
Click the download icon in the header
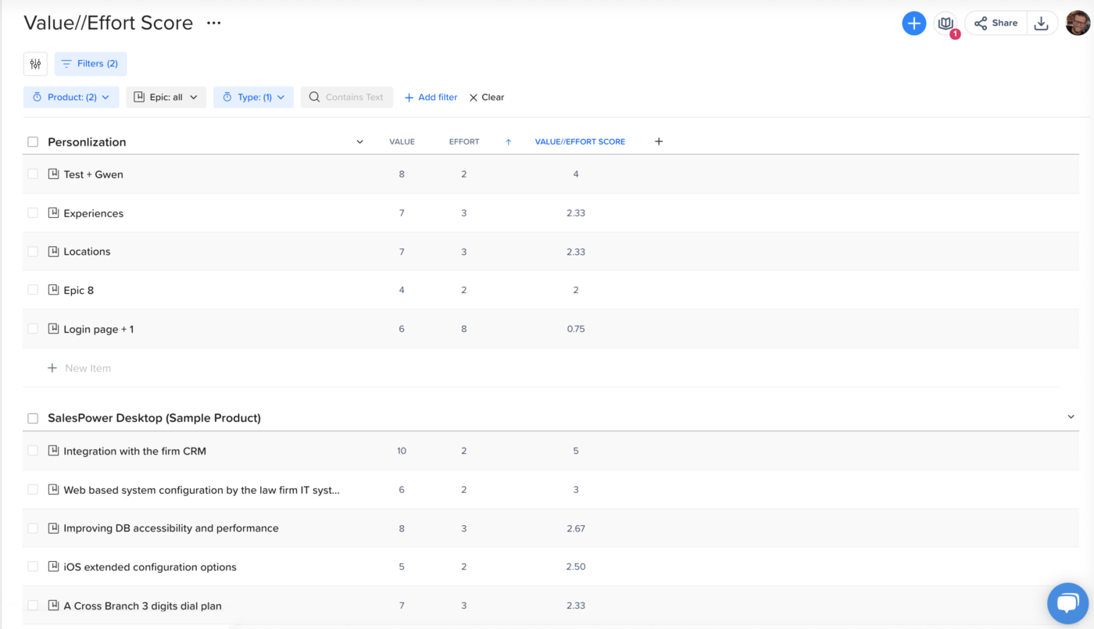coord(1041,23)
